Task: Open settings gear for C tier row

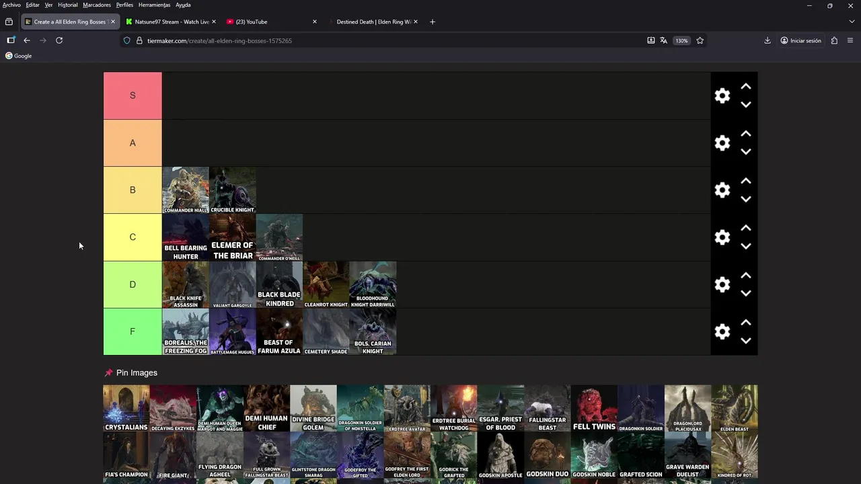Action: pos(722,237)
